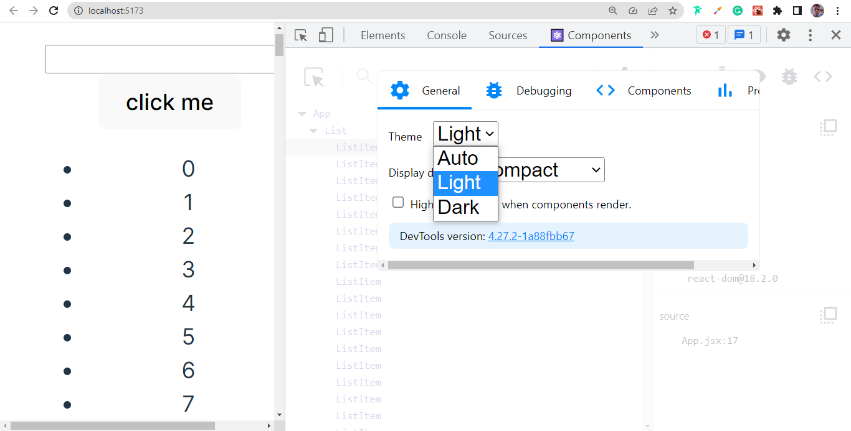
Task: Select the List component in the tree
Action: coord(336,131)
